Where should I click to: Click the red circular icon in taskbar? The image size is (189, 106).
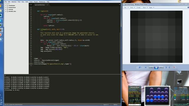coord(1,35)
